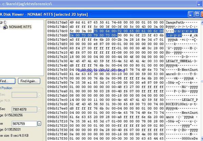
Task: Click go arrow next to 9876759 field
Action: 39,124
